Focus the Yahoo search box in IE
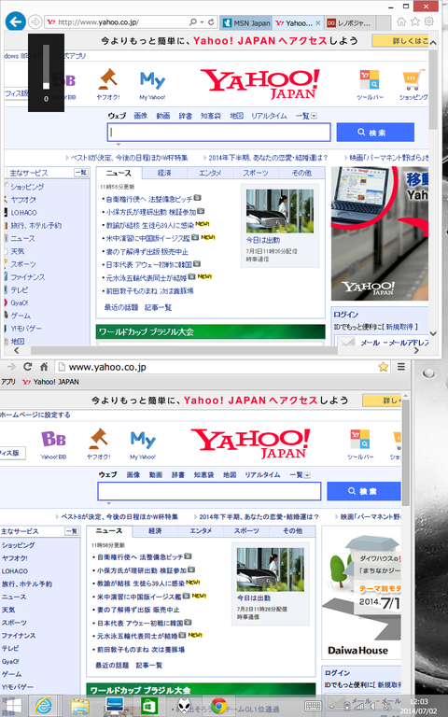 point(219,133)
